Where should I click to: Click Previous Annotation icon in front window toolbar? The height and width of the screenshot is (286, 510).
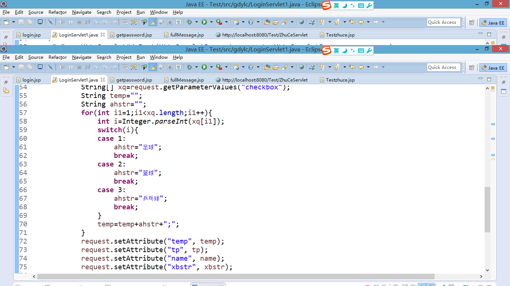(337, 67)
